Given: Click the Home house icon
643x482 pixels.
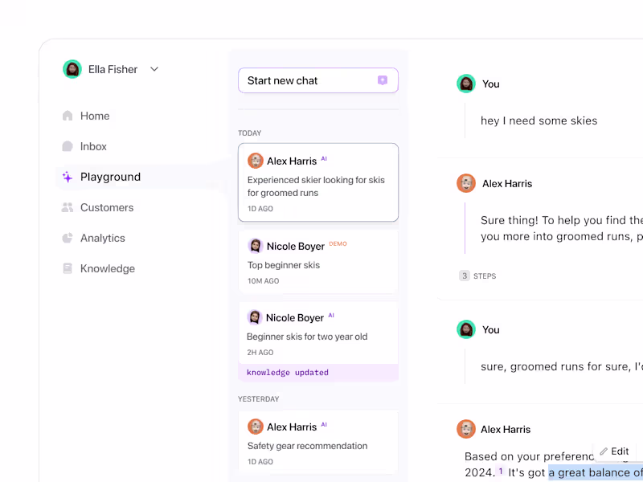Looking at the screenshot, I should (x=68, y=116).
